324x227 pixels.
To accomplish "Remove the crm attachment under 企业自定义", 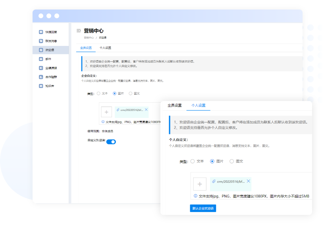I will (x=146, y=110).
